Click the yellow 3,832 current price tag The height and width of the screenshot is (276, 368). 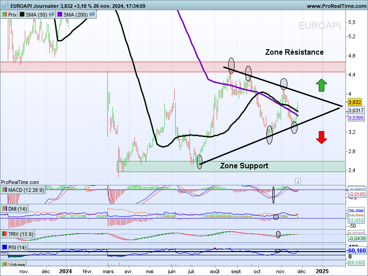355,102
